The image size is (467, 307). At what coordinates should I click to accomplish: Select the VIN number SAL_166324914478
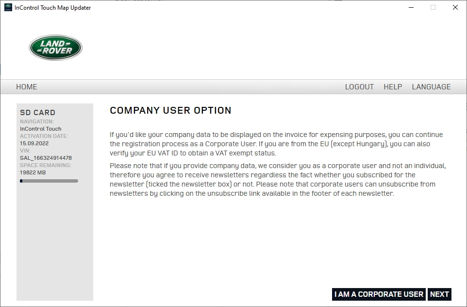point(46,158)
